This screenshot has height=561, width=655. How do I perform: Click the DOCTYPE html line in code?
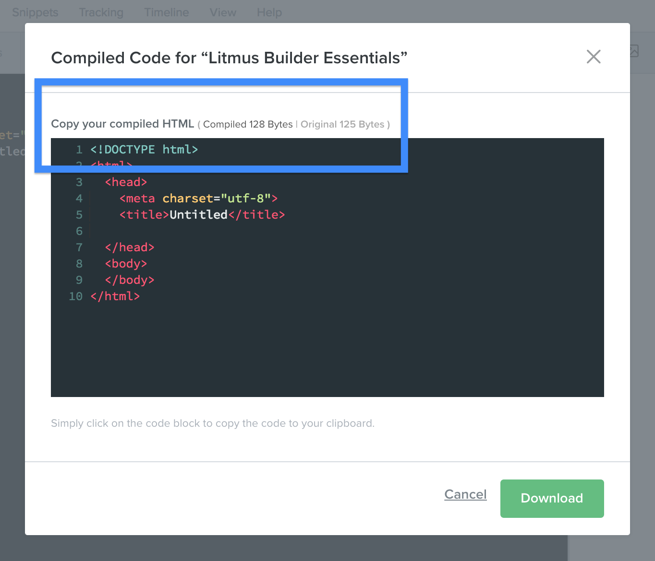(x=144, y=150)
